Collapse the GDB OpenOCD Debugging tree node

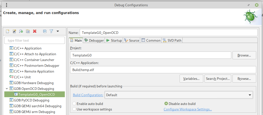point(7,89)
